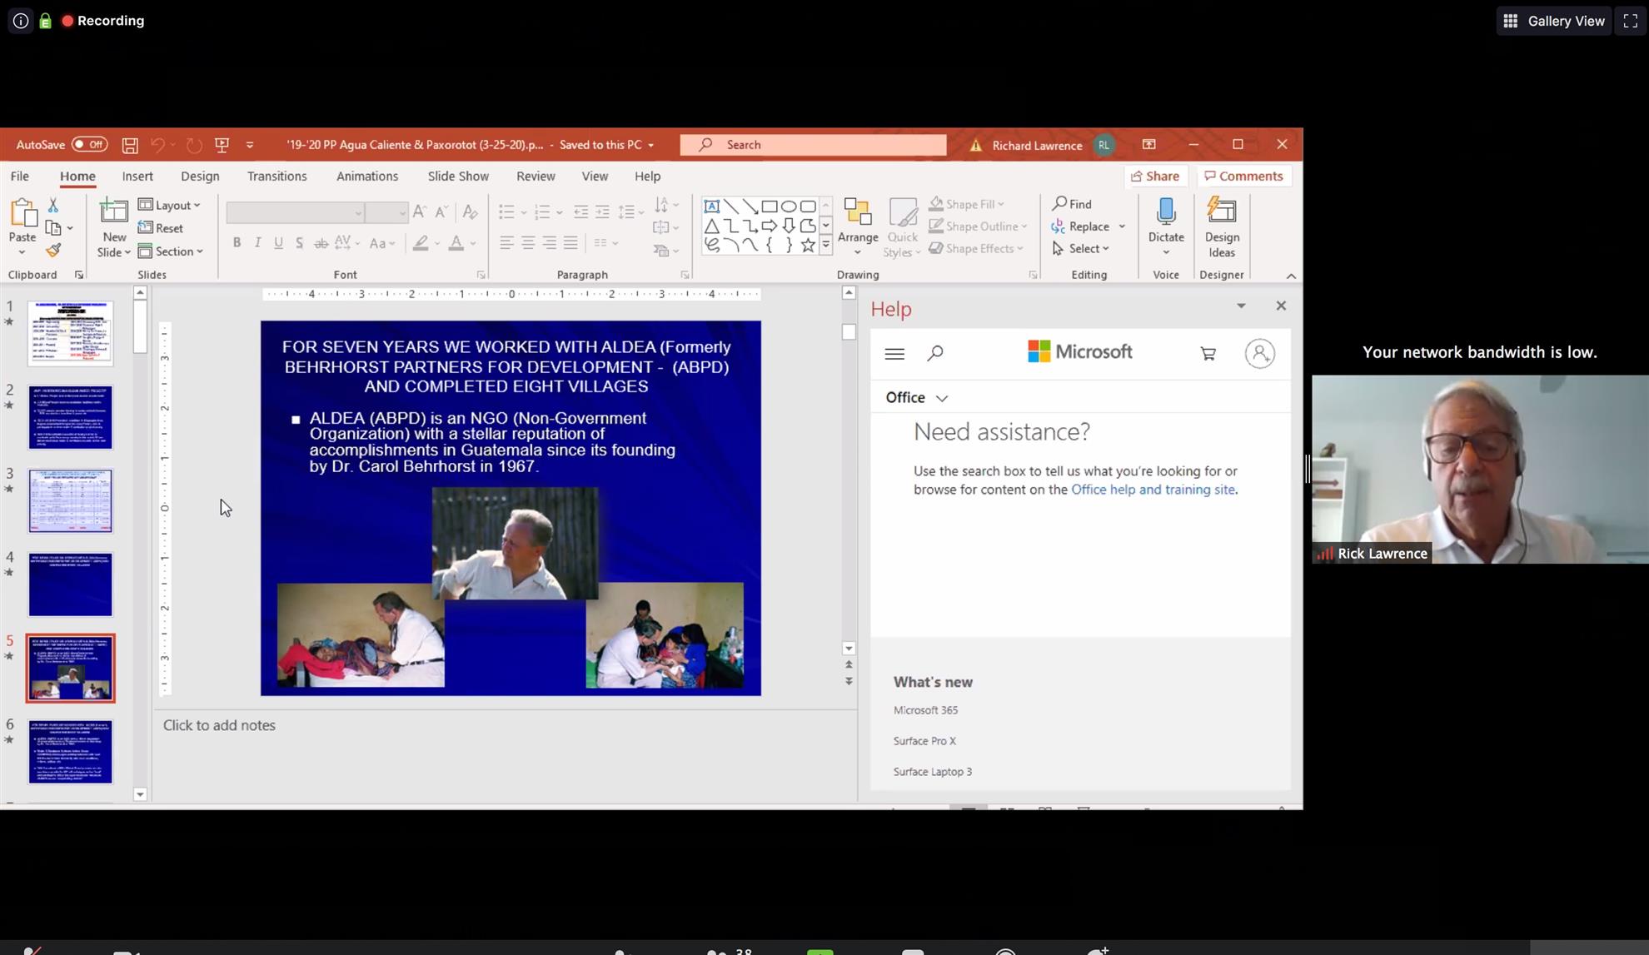Screen dimensions: 1649x955
Task: Open the Office dropdown in Help
Action: click(916, 398)
